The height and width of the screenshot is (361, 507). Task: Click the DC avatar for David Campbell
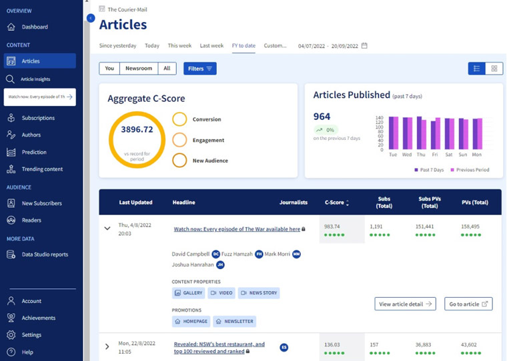[215, 254]
